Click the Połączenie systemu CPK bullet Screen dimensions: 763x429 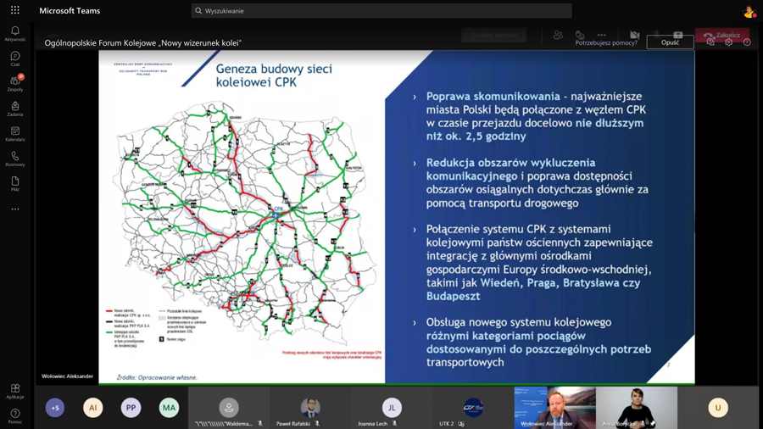pyautogui.click(x=539, y=263)
